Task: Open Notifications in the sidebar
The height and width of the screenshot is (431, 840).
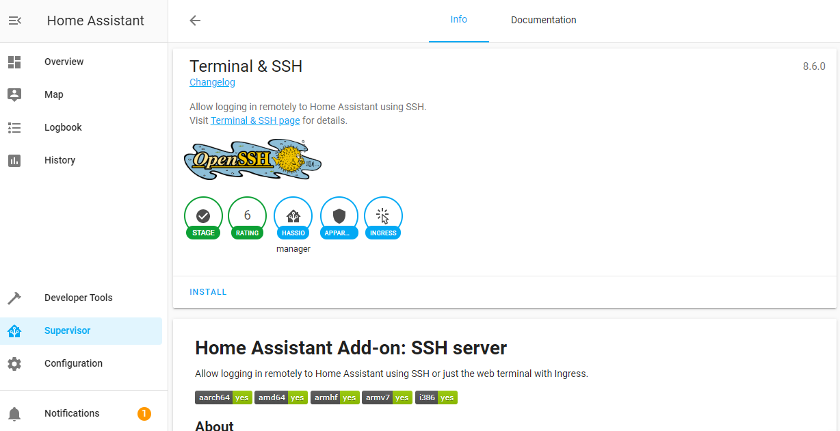Action: point(81,413)
